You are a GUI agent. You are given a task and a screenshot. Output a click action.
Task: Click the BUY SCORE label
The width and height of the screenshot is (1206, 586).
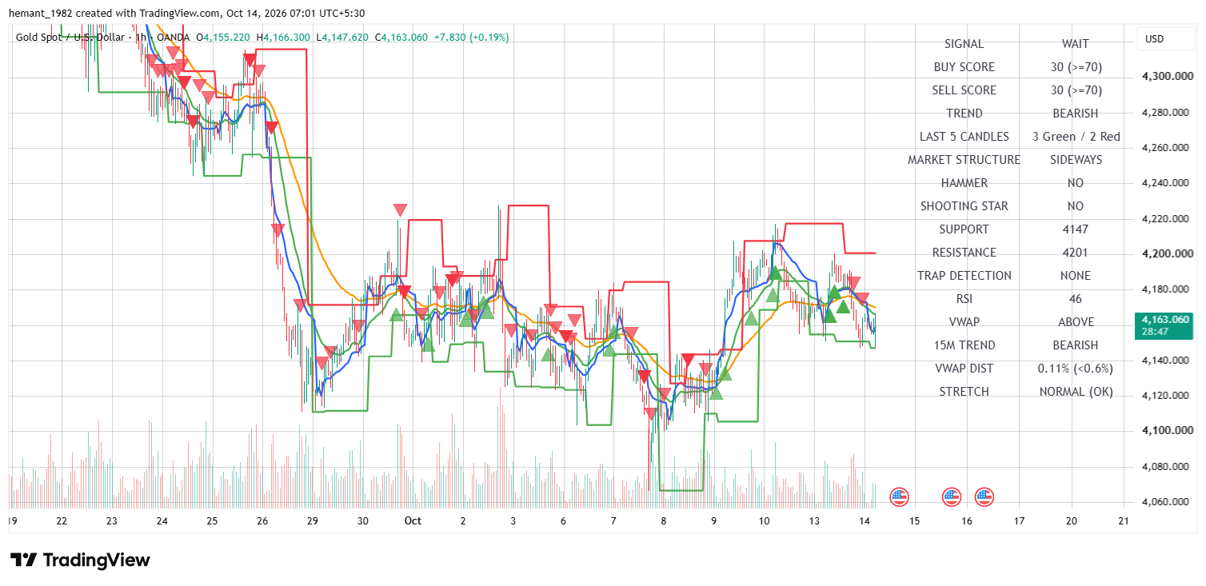[964, 67]
